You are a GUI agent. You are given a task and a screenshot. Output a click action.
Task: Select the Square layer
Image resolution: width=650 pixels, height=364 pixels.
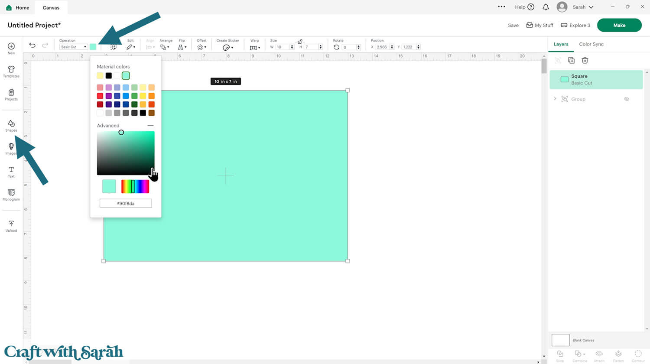pyautogui.click(x=596, y=80)
